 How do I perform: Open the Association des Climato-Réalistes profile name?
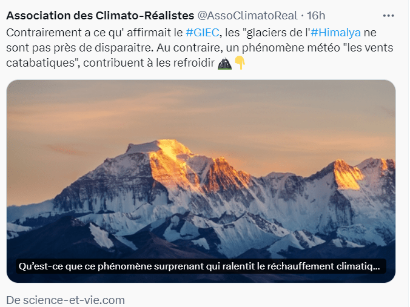click(x=100, y=15)
